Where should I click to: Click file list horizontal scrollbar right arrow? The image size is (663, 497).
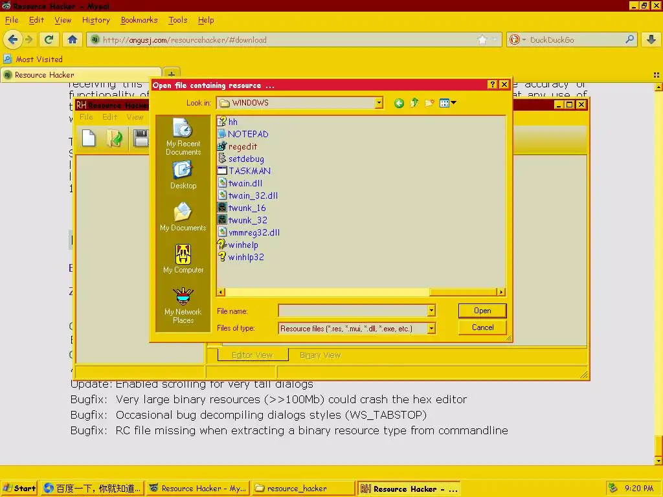click(501, 292)
